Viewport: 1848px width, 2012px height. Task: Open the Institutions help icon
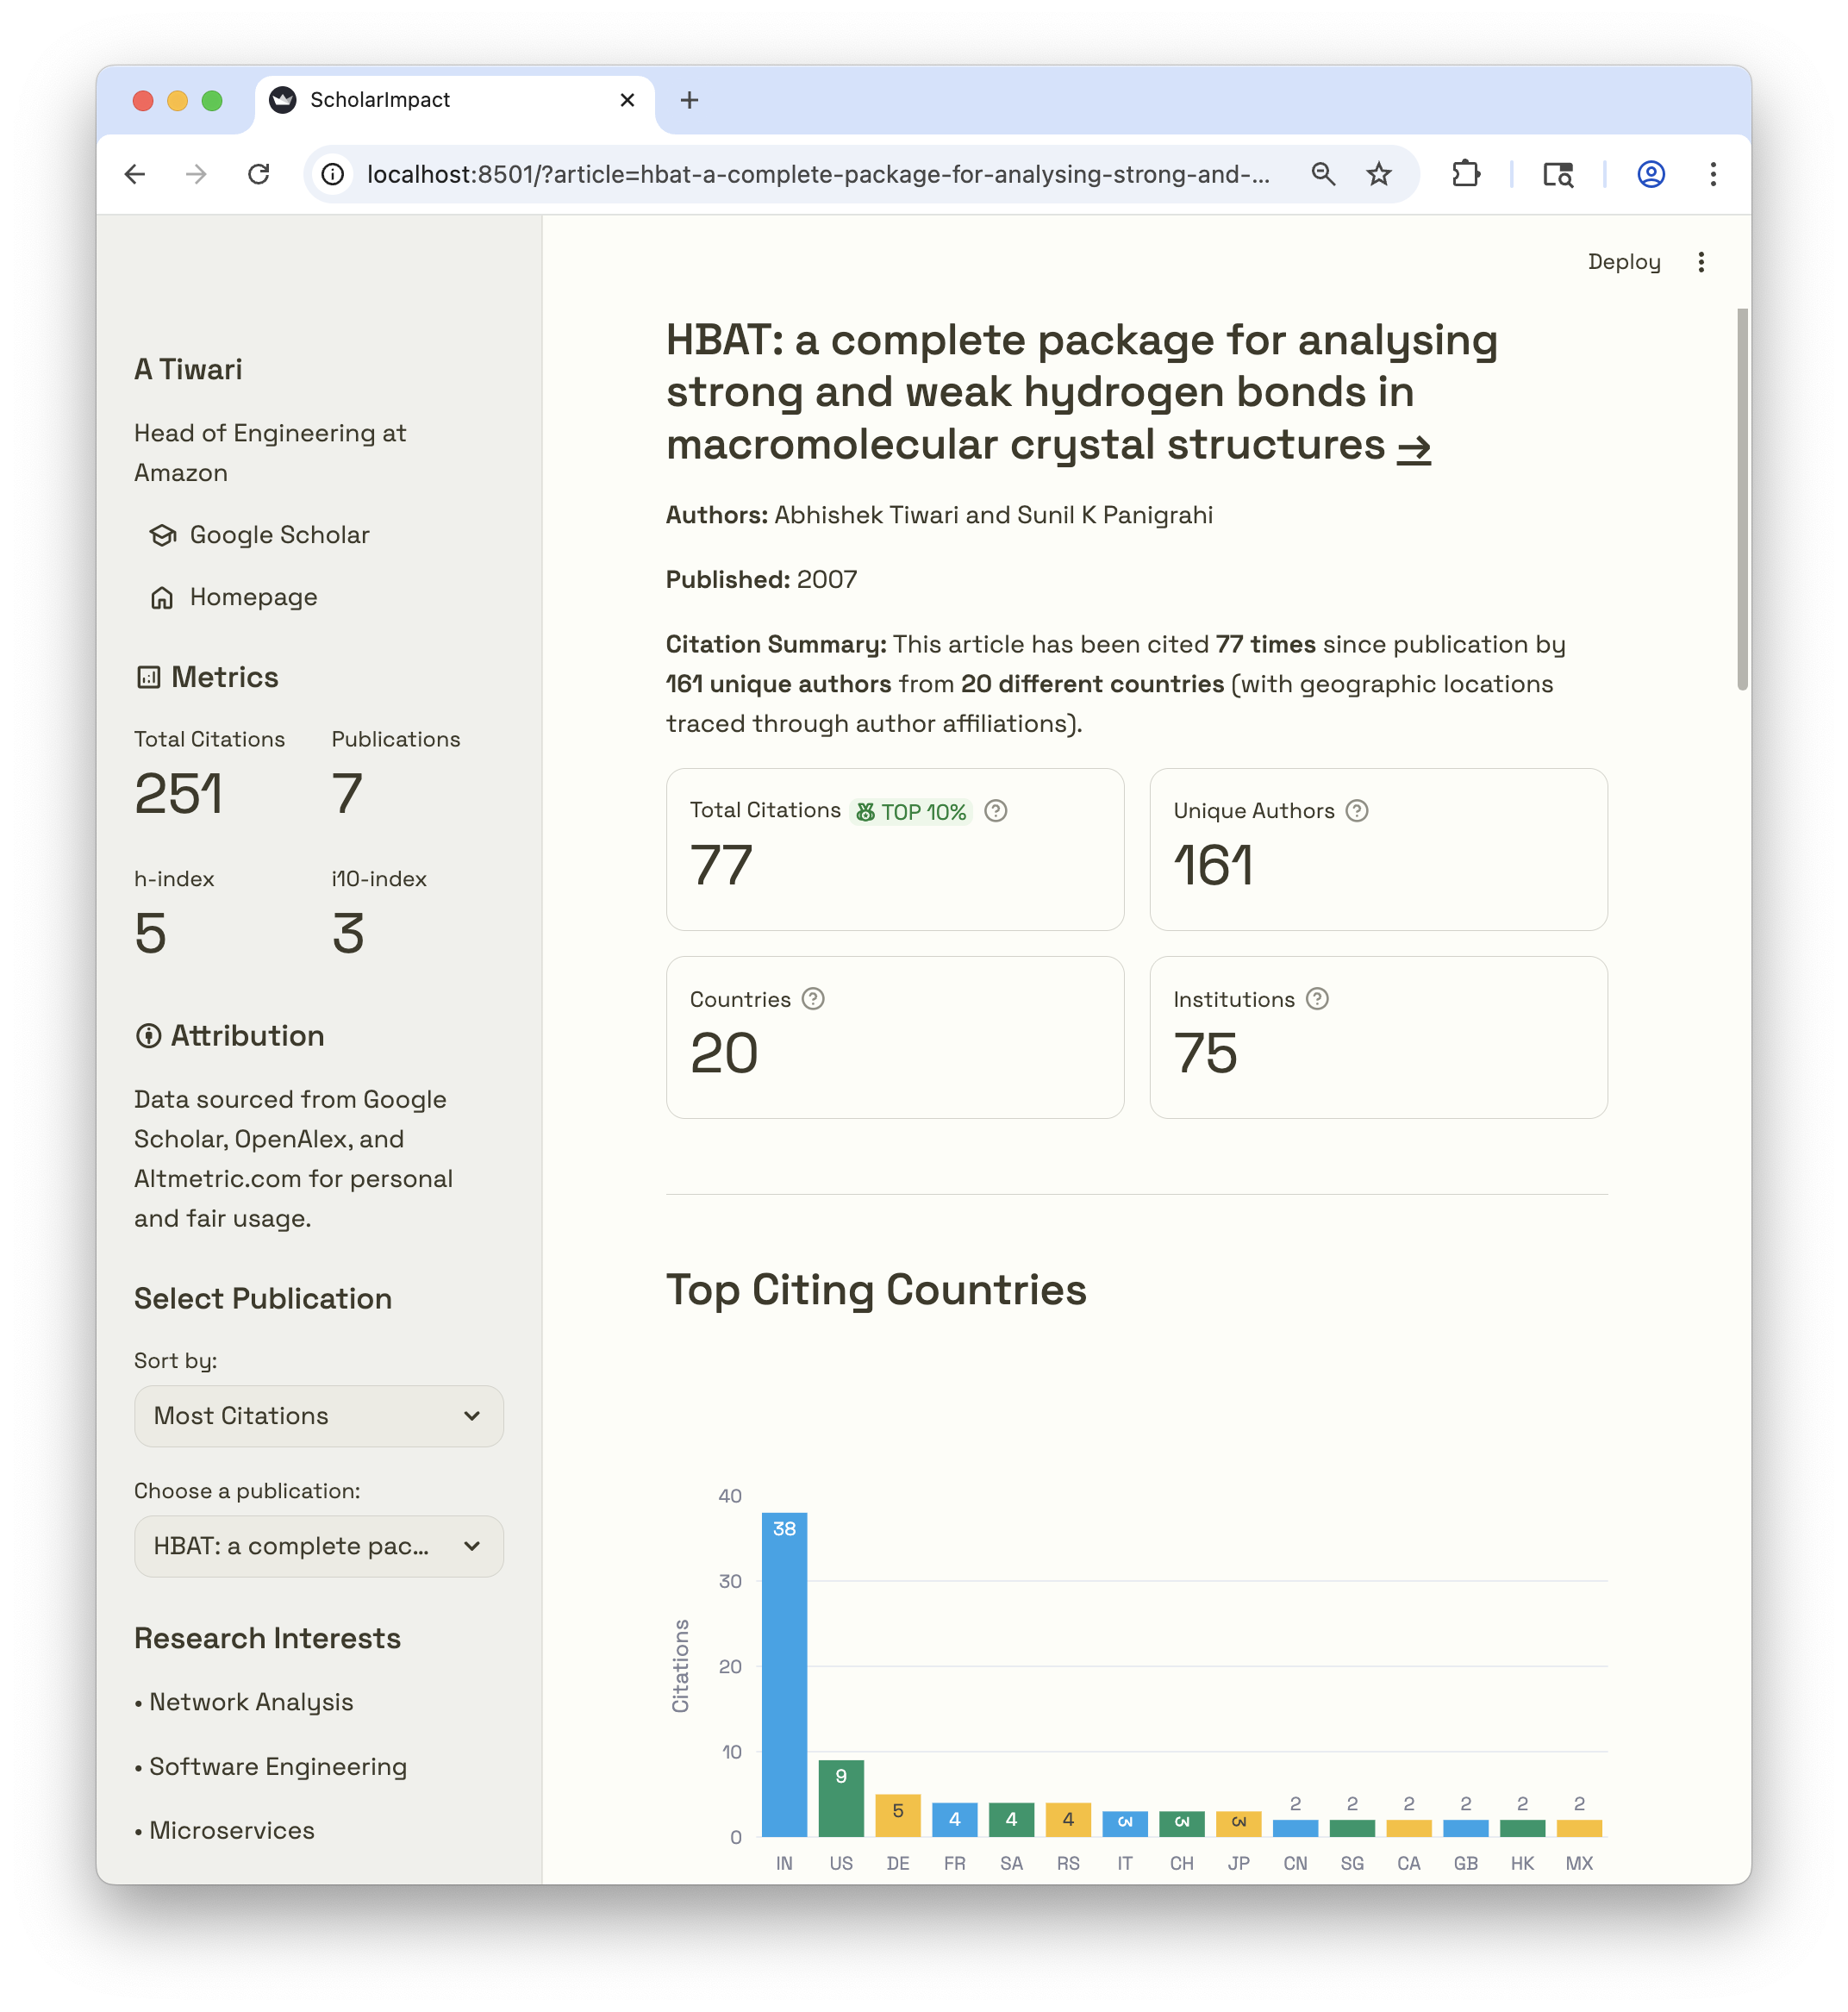1317,999
